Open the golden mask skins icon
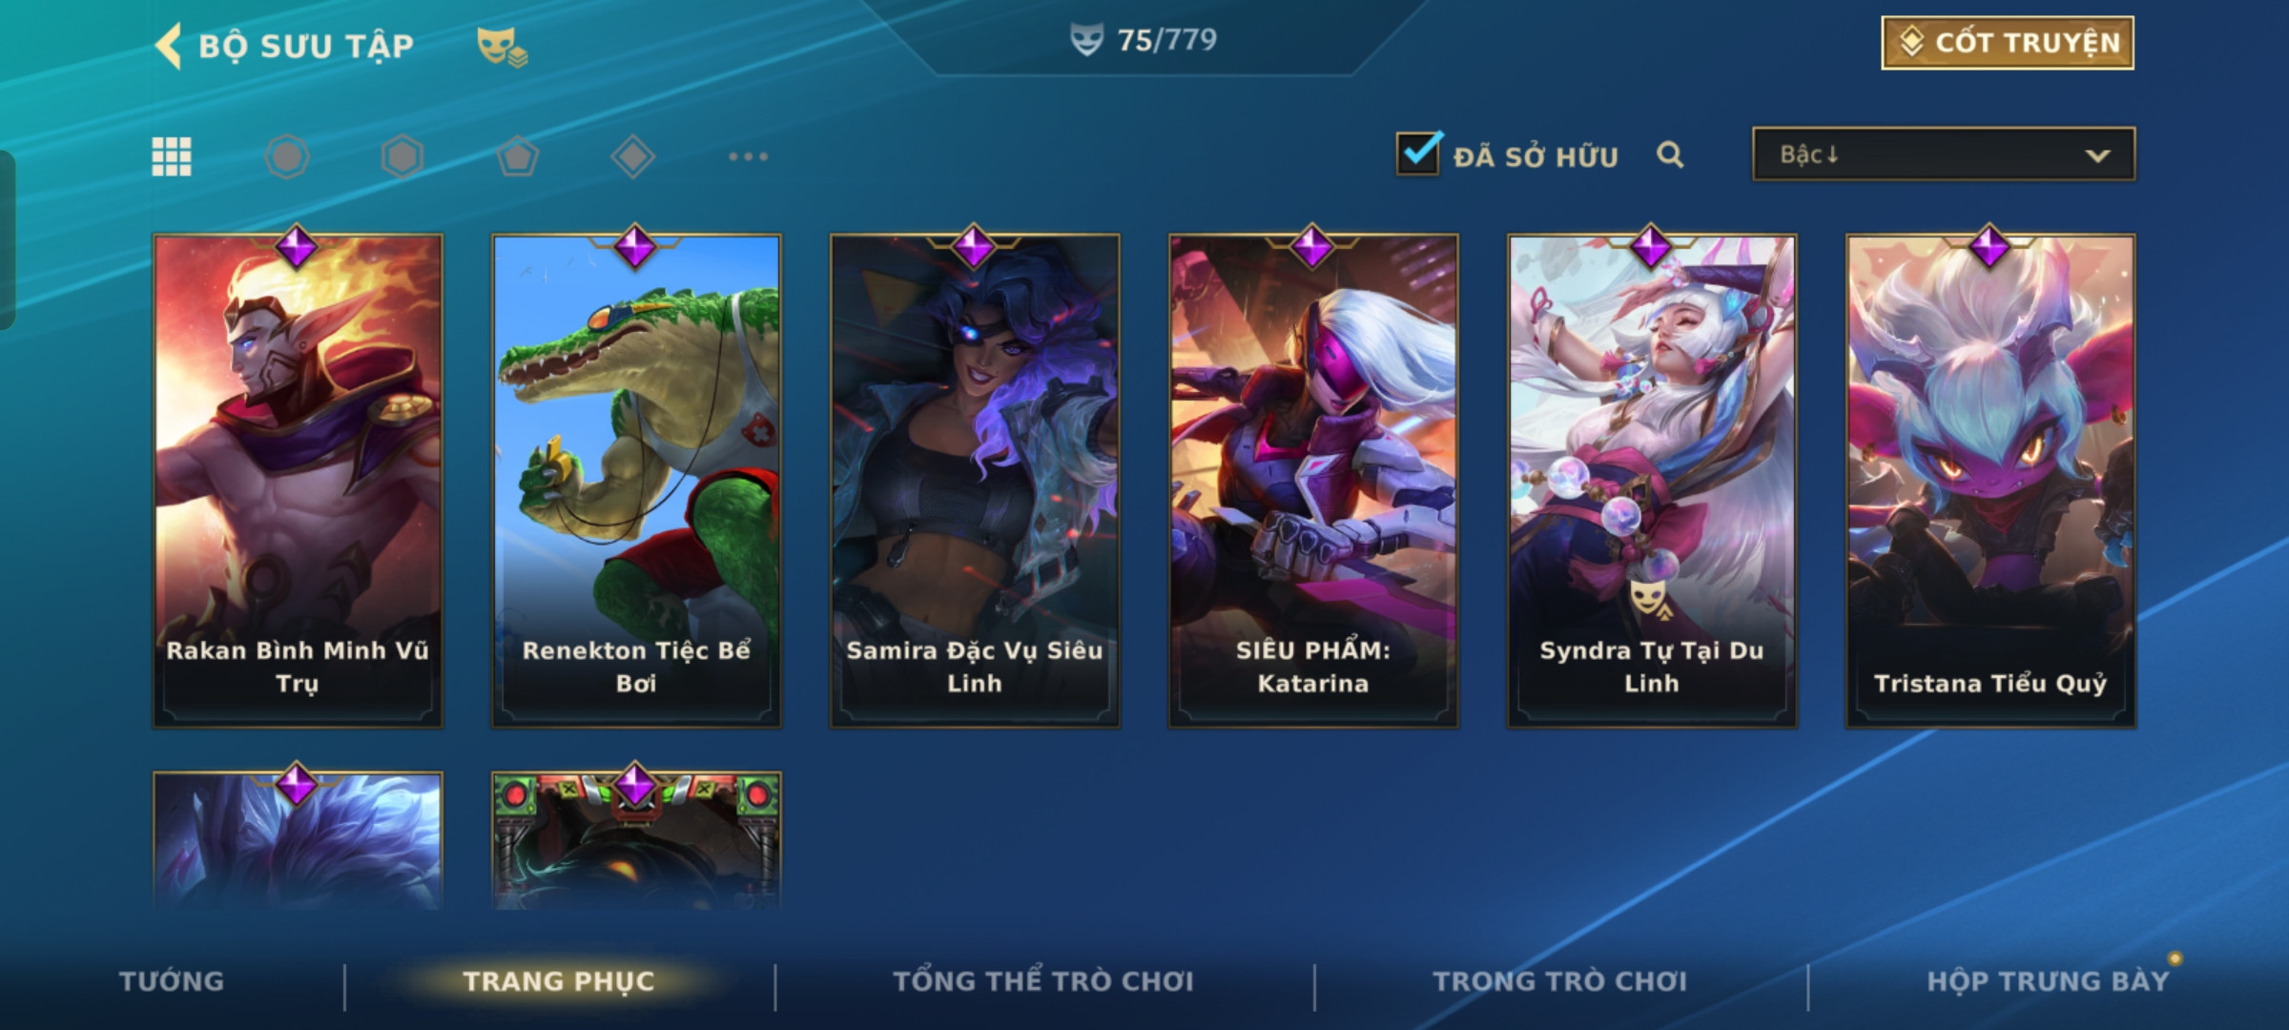Viewport: 2289px width, 1030px height. pyautogui.click(x=502, y=46)
